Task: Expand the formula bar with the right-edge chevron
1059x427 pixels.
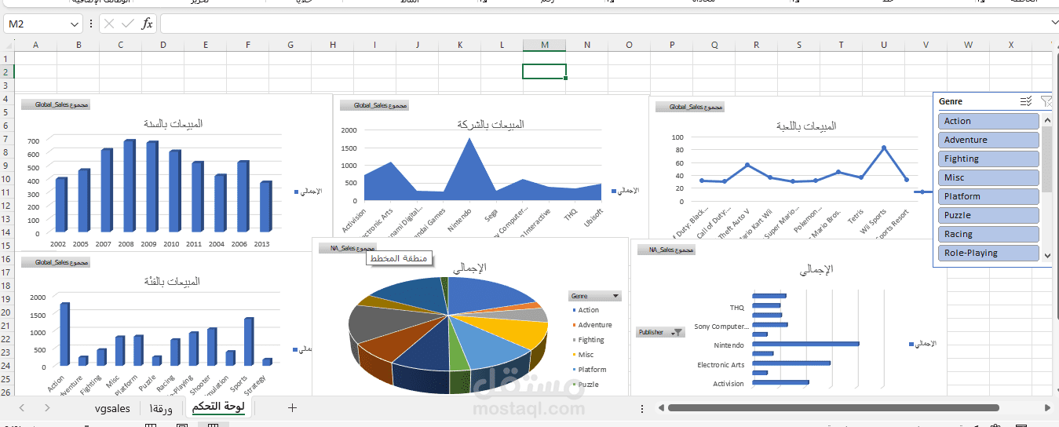Action: pyautogui.click(x=1054, y=24)
